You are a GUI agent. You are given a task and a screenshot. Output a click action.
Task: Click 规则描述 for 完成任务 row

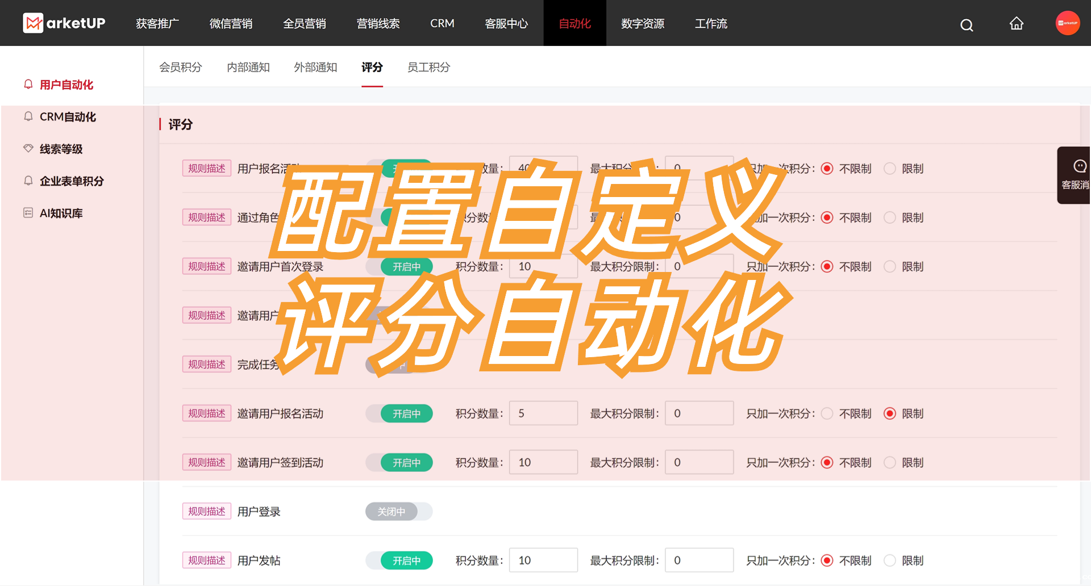pyautogui.click(x=207, y=365)
